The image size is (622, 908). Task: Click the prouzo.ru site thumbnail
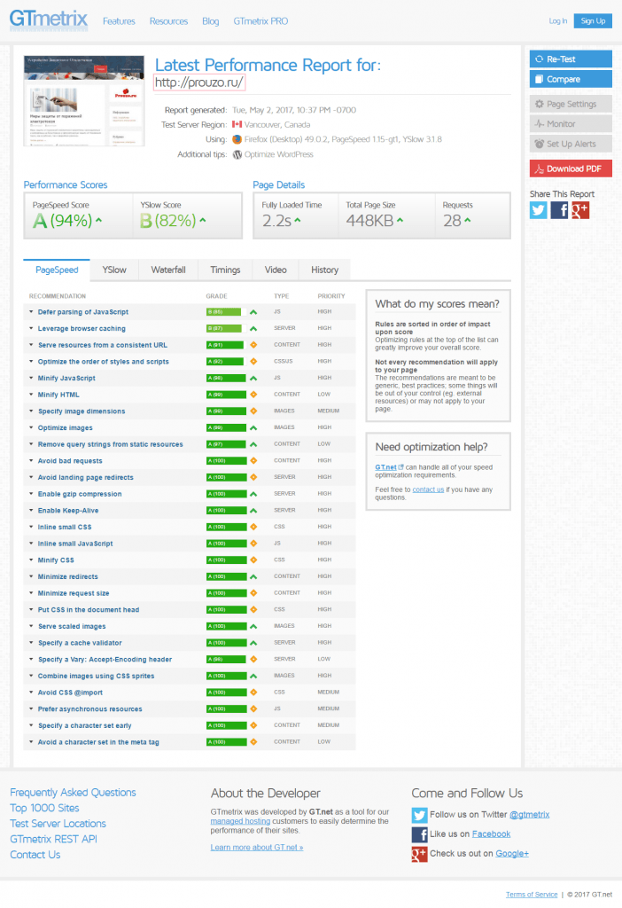click(x=84, y=101)
